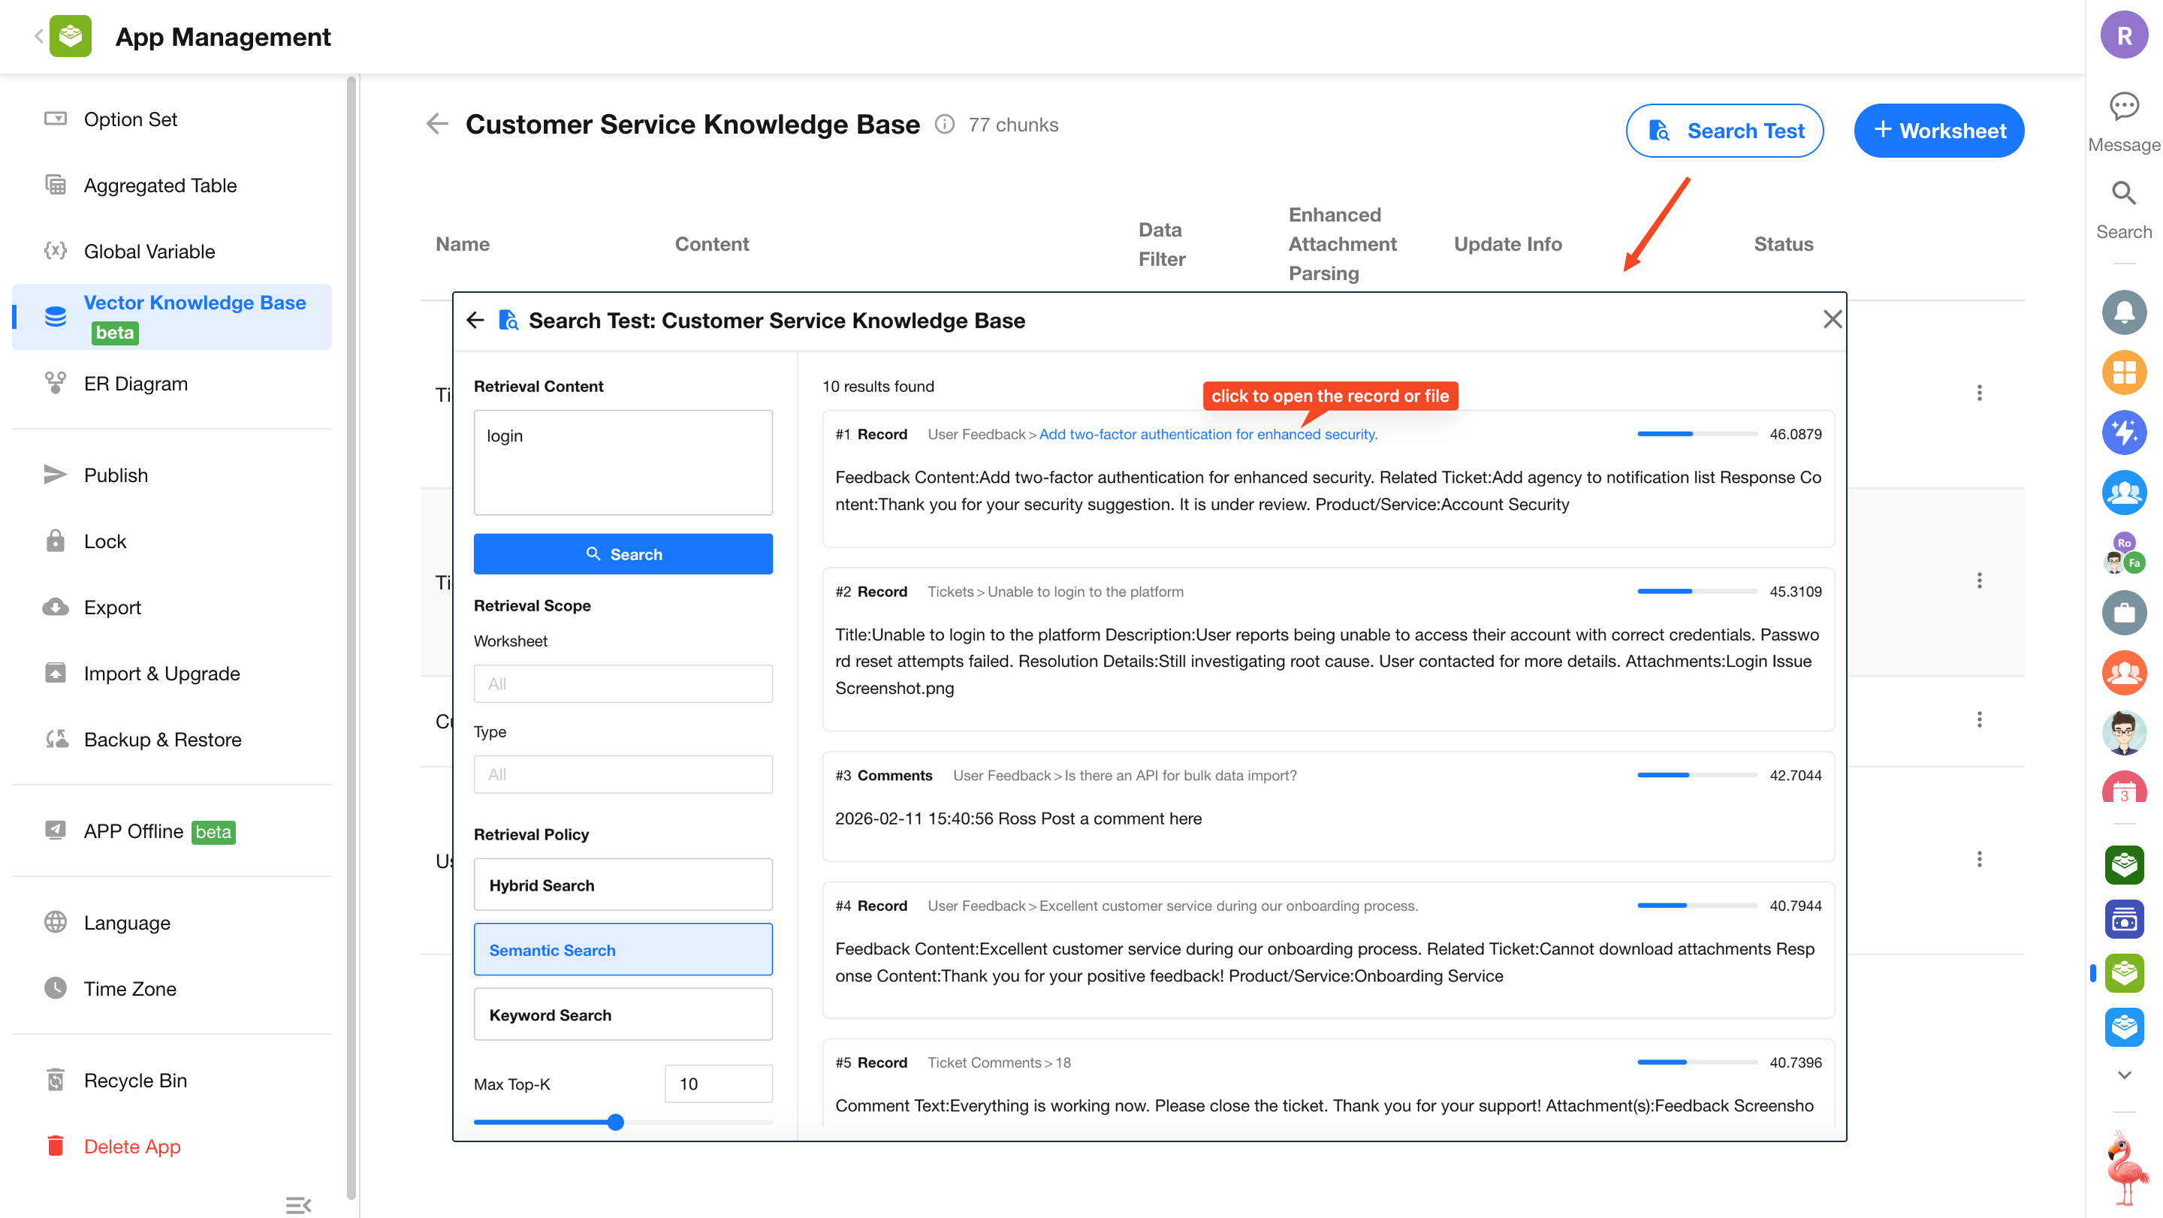This screenshot has width=2163, height=1218.
Task: Click the Max Top-K slider handle
Action: 616,1121
